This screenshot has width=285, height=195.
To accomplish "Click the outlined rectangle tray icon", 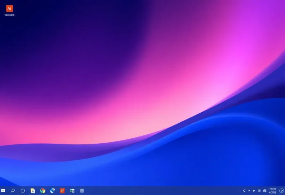I will pyautogui.click(x=259, y=191).
